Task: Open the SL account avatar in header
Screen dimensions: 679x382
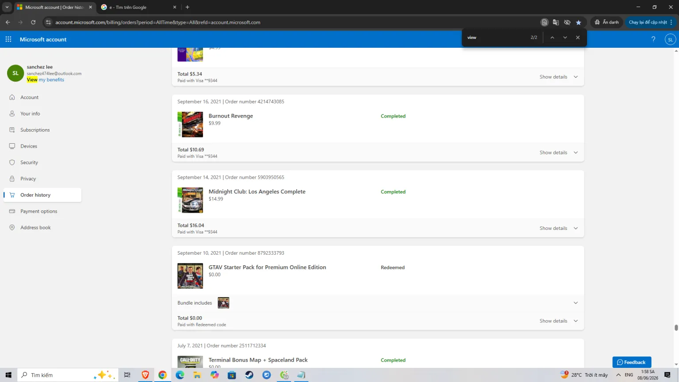Action: coord(670,39)
